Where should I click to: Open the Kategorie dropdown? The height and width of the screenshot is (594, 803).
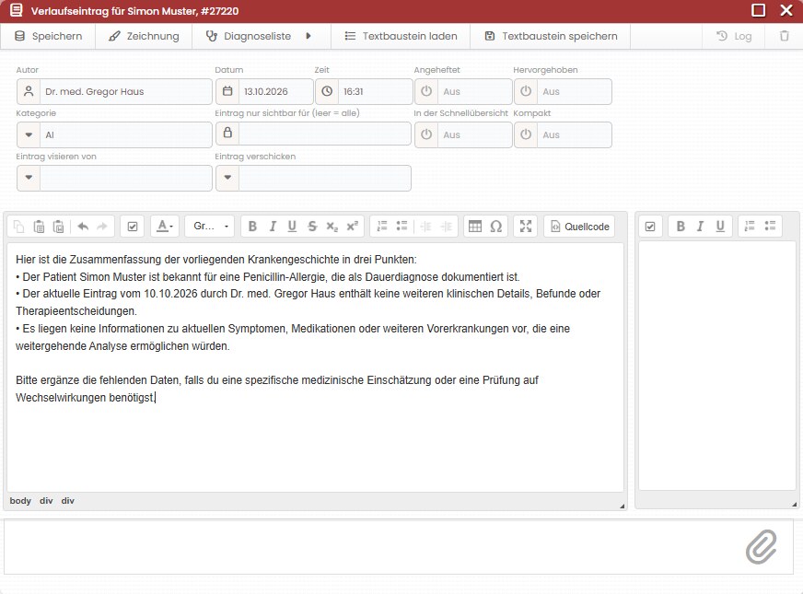pos(29,134)
